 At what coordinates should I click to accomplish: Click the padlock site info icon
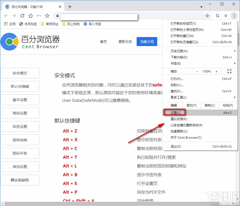point(57,16)
